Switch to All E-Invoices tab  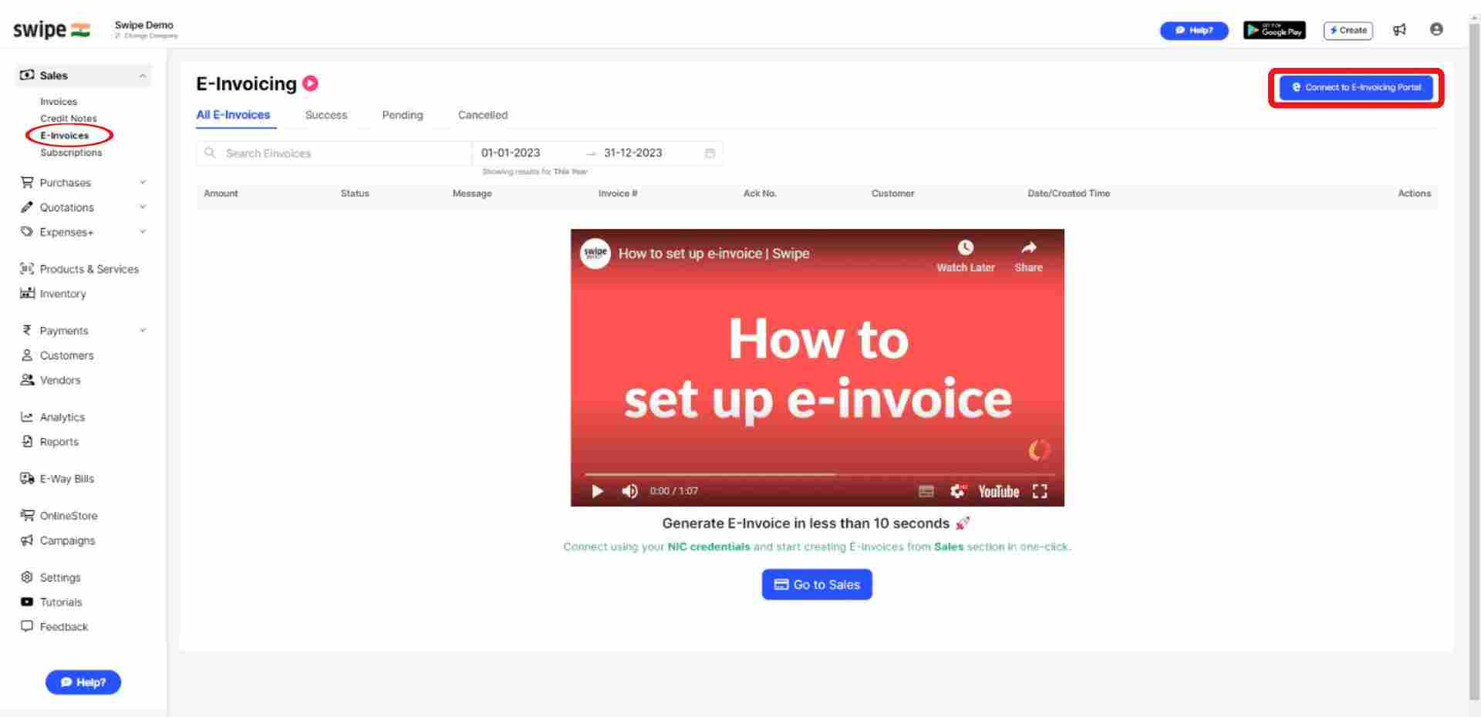233,115
